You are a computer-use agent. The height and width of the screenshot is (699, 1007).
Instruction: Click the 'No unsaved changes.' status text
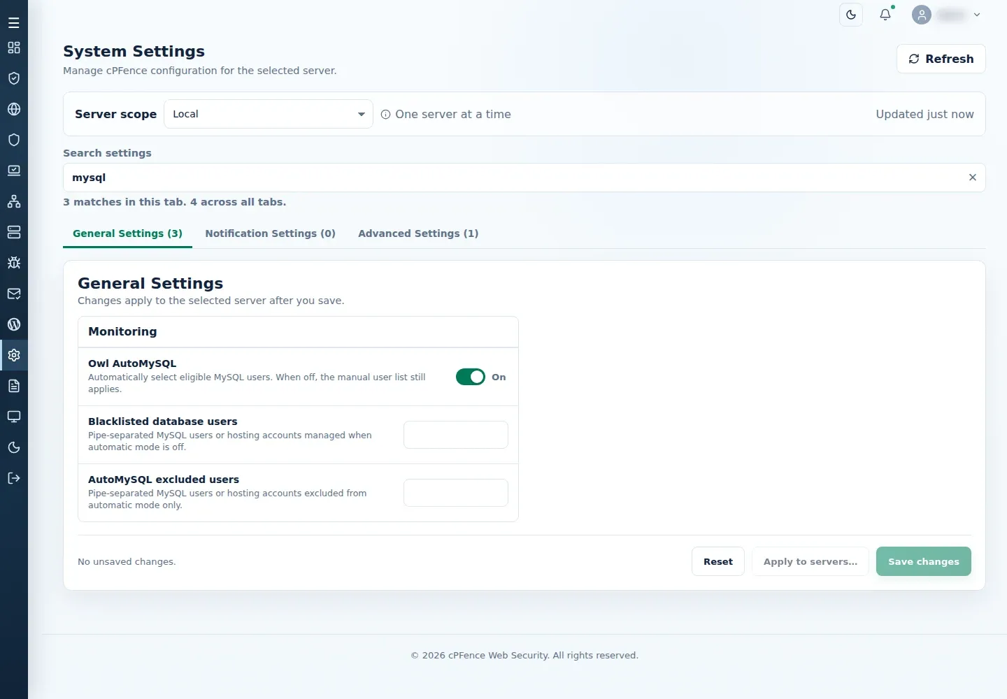point(127,562)
